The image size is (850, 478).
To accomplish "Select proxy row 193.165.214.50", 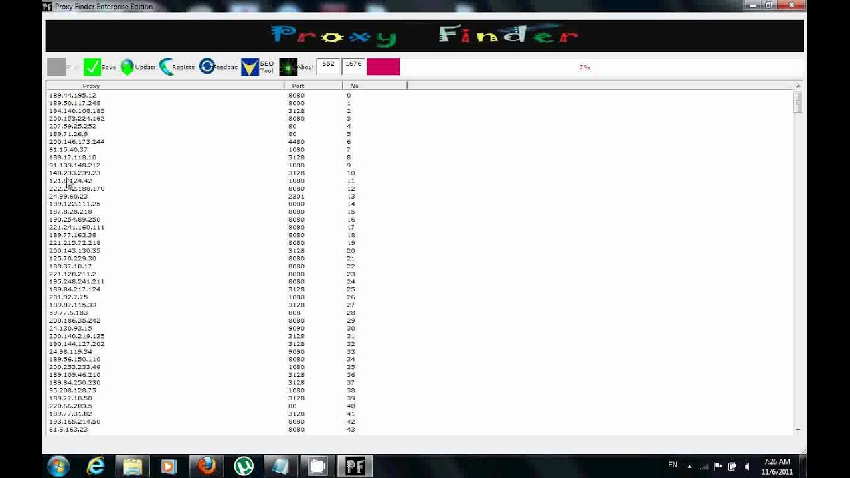I will pyautogui.click(x=74, y=422).
